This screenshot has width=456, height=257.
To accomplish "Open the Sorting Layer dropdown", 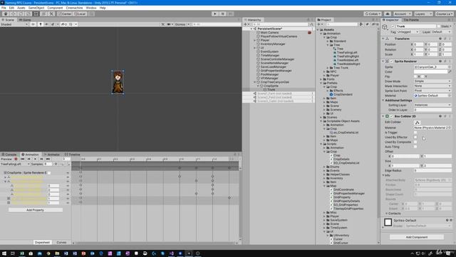I will pos(432,105).
